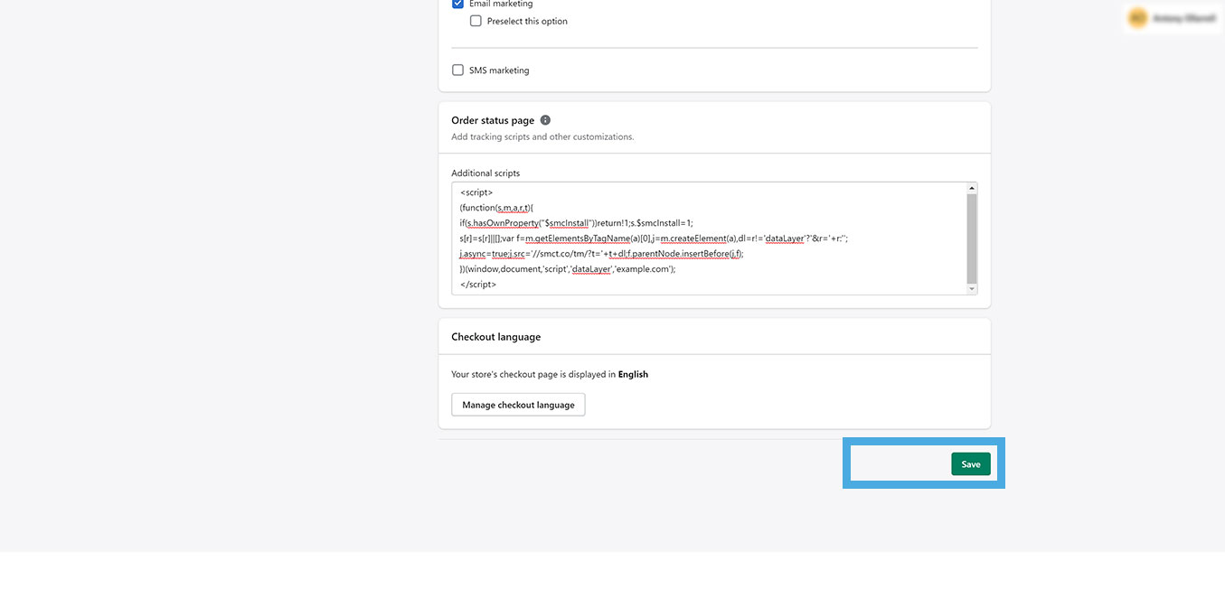This screenshot has height=608, width=1225.
Task: Click the Additional scripts scrollbar thumb
Action: pos(972,239)
